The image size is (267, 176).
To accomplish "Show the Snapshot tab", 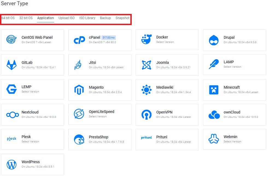I will click(x=122, y=18).
